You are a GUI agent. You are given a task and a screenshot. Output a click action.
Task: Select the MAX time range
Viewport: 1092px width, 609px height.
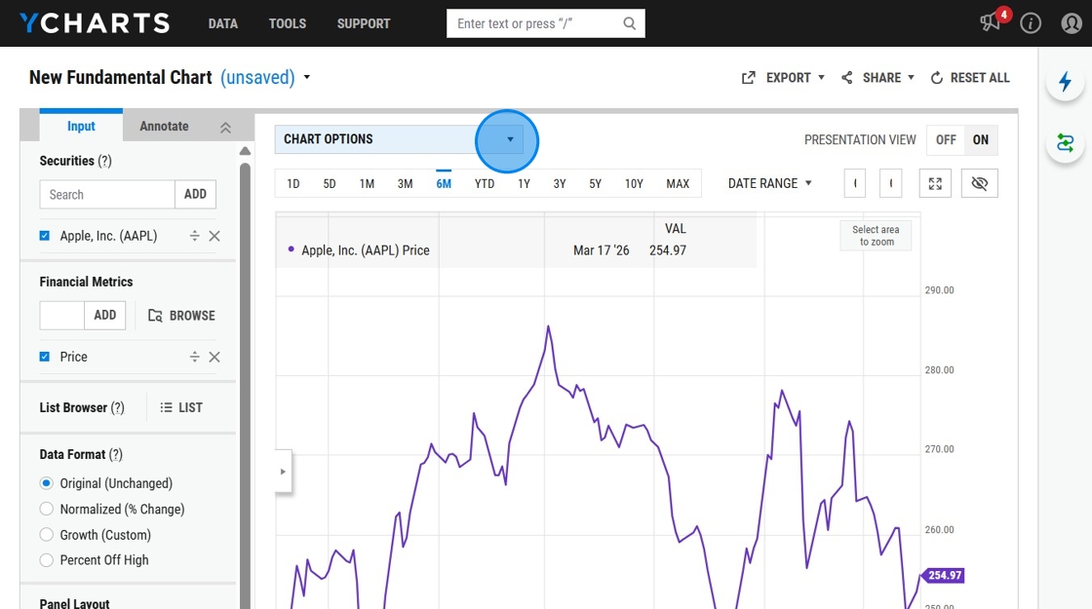coord(678,184)
